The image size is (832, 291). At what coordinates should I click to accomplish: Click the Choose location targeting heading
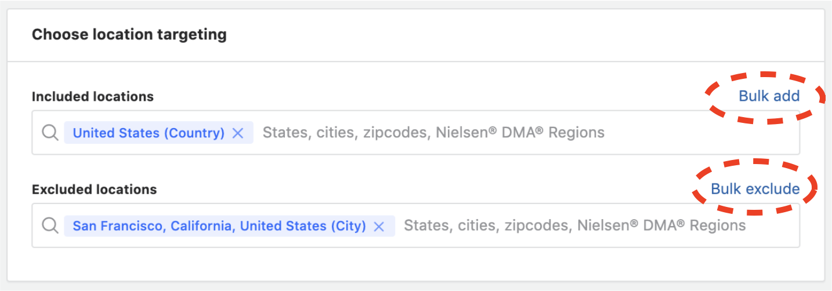click(129, 35)
